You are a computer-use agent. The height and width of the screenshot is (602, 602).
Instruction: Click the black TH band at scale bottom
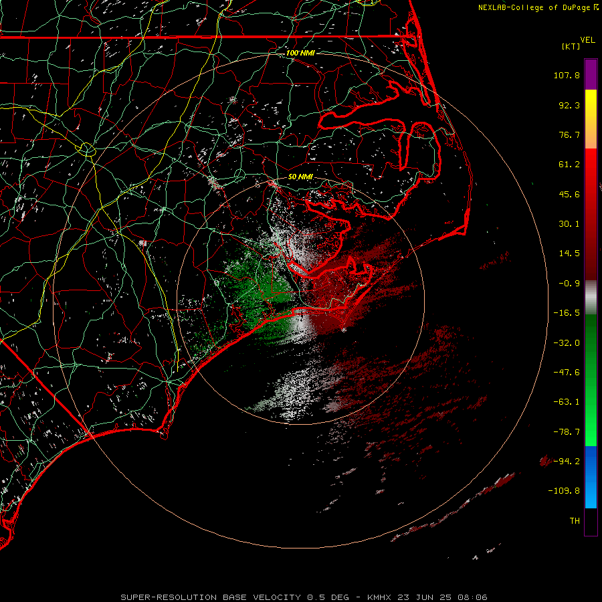[x=591, y=521]
